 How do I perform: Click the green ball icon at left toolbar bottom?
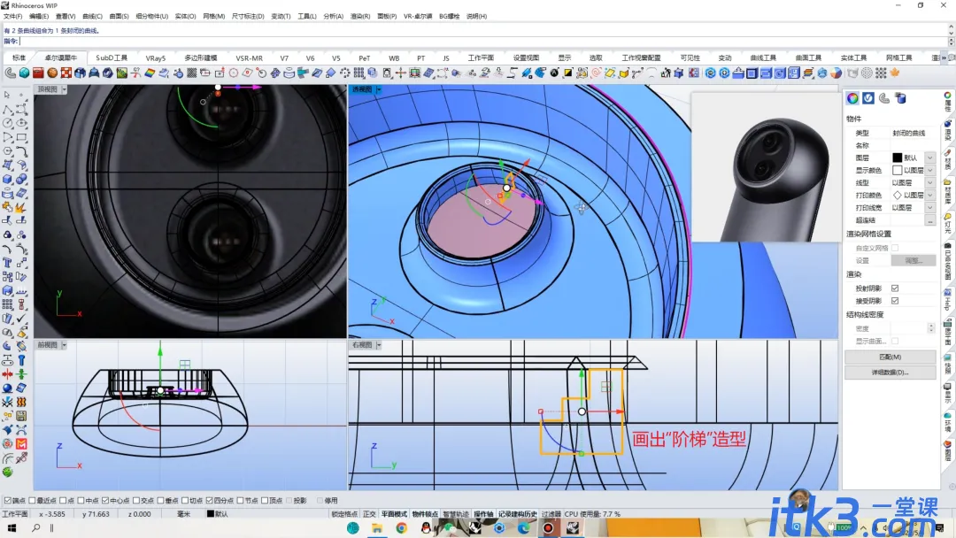[7, 472]
